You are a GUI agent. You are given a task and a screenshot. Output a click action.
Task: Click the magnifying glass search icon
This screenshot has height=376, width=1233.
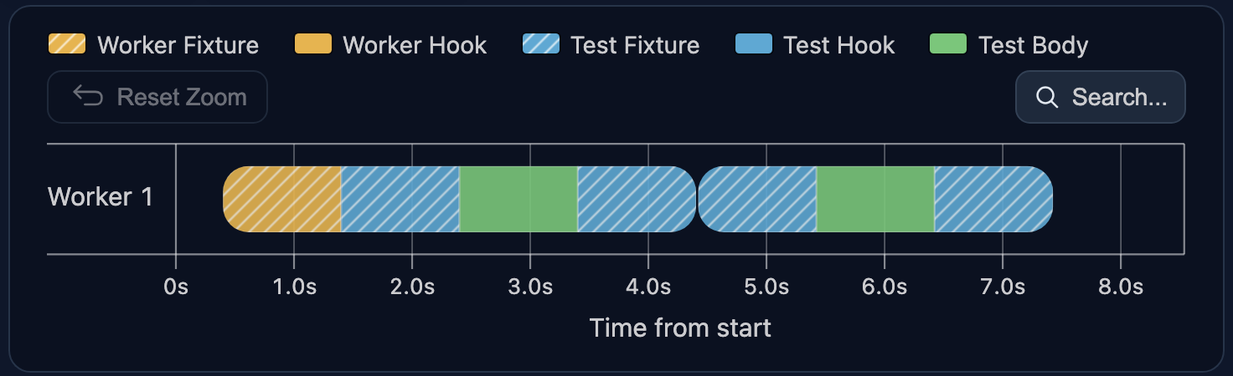coord(1047,97)
